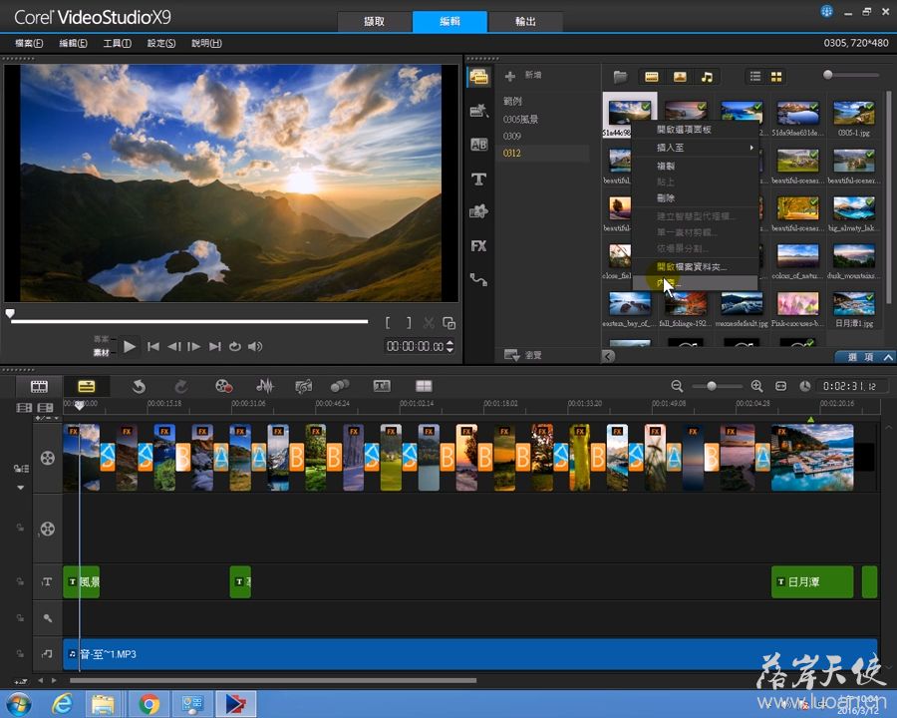Image resolution: width=897 pixels, height=718 pixels.
Task: Switch to Storyboard view icon
Action: pyautogui.click(x=40, y=387)
